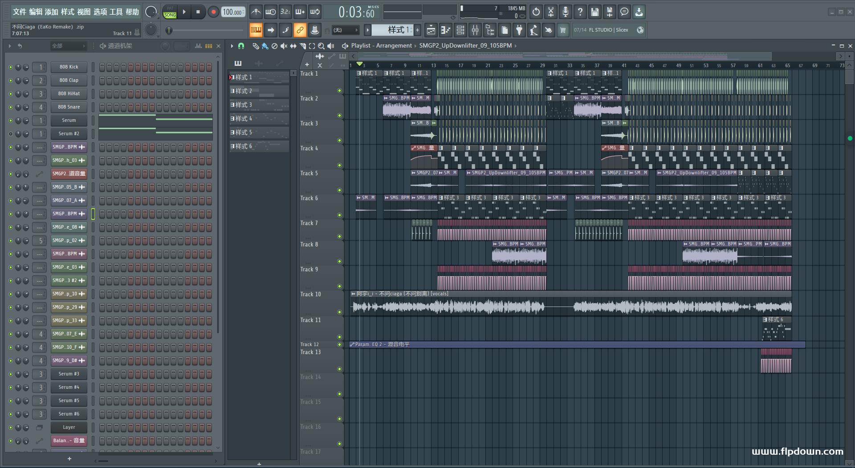Toggle the Serum #2 channel mute LED
The image size is (855, 468).
tap(11, 134)
